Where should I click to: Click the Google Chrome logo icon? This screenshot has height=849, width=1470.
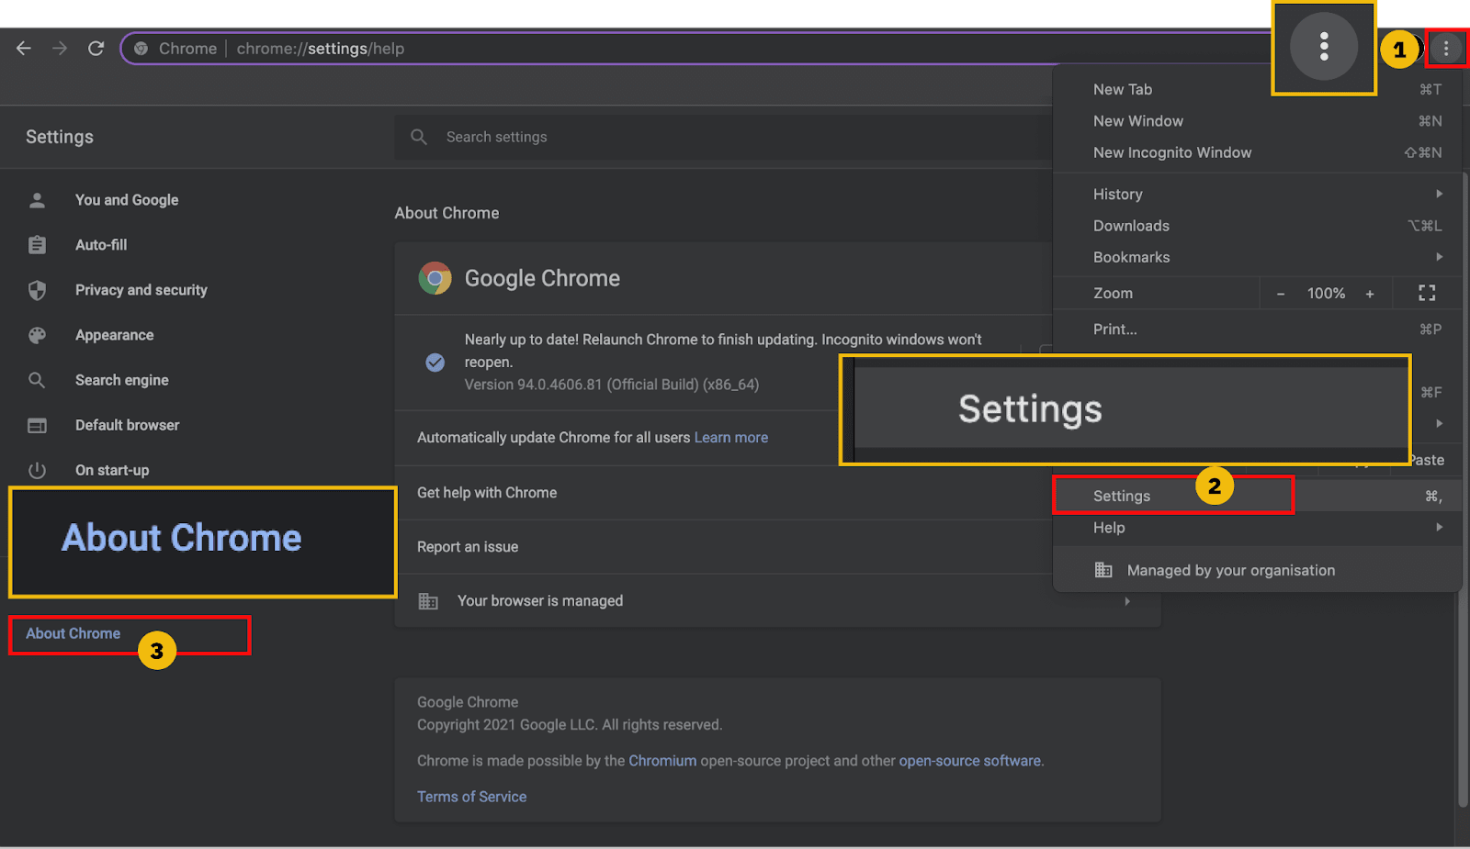pos(435,278)
